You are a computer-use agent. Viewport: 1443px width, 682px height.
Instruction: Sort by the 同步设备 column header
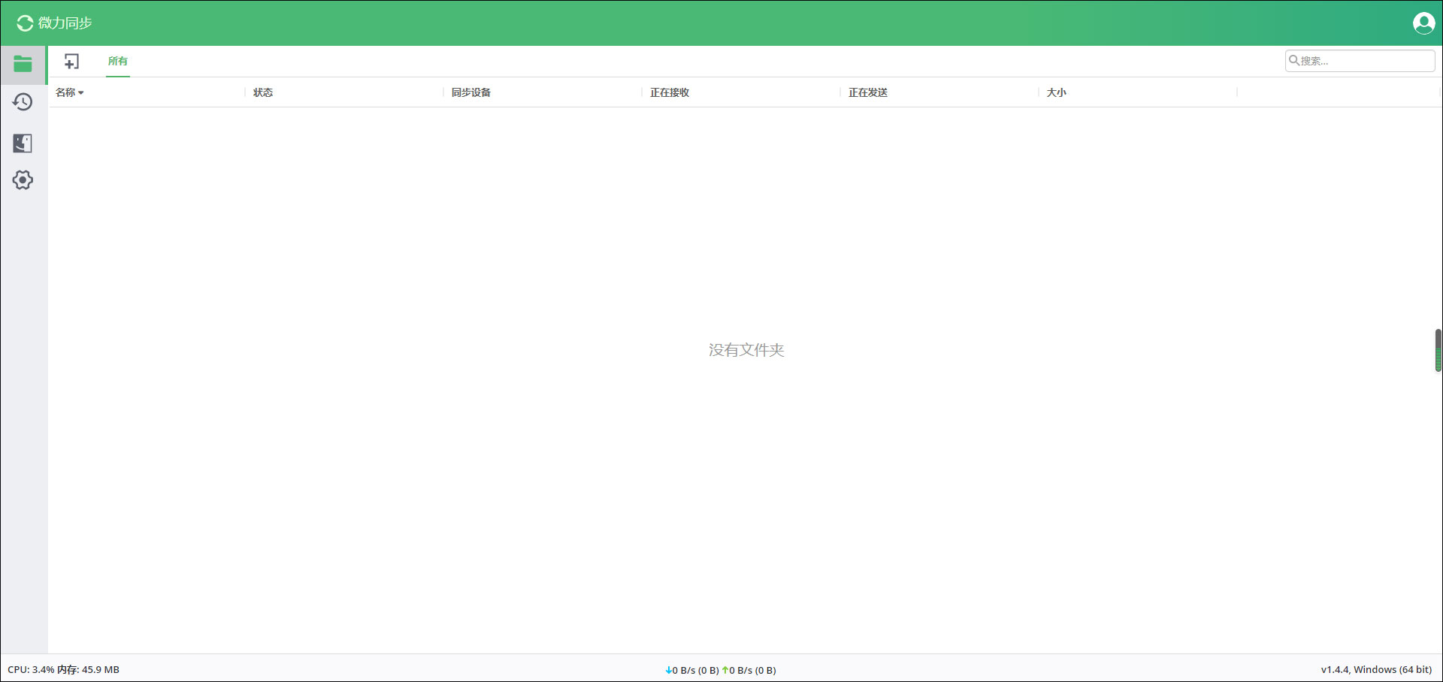tap(471, 93)
